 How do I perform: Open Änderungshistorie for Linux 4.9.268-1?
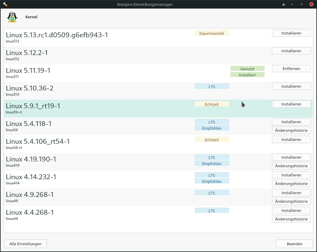point(291,202)
